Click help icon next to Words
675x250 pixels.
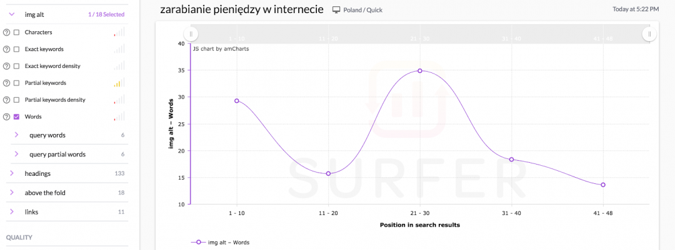[7, 117]
